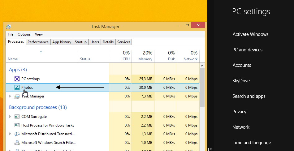294x151 pixels.
Task: Click the Task Manager title bar icon
Action: [9, 27]
